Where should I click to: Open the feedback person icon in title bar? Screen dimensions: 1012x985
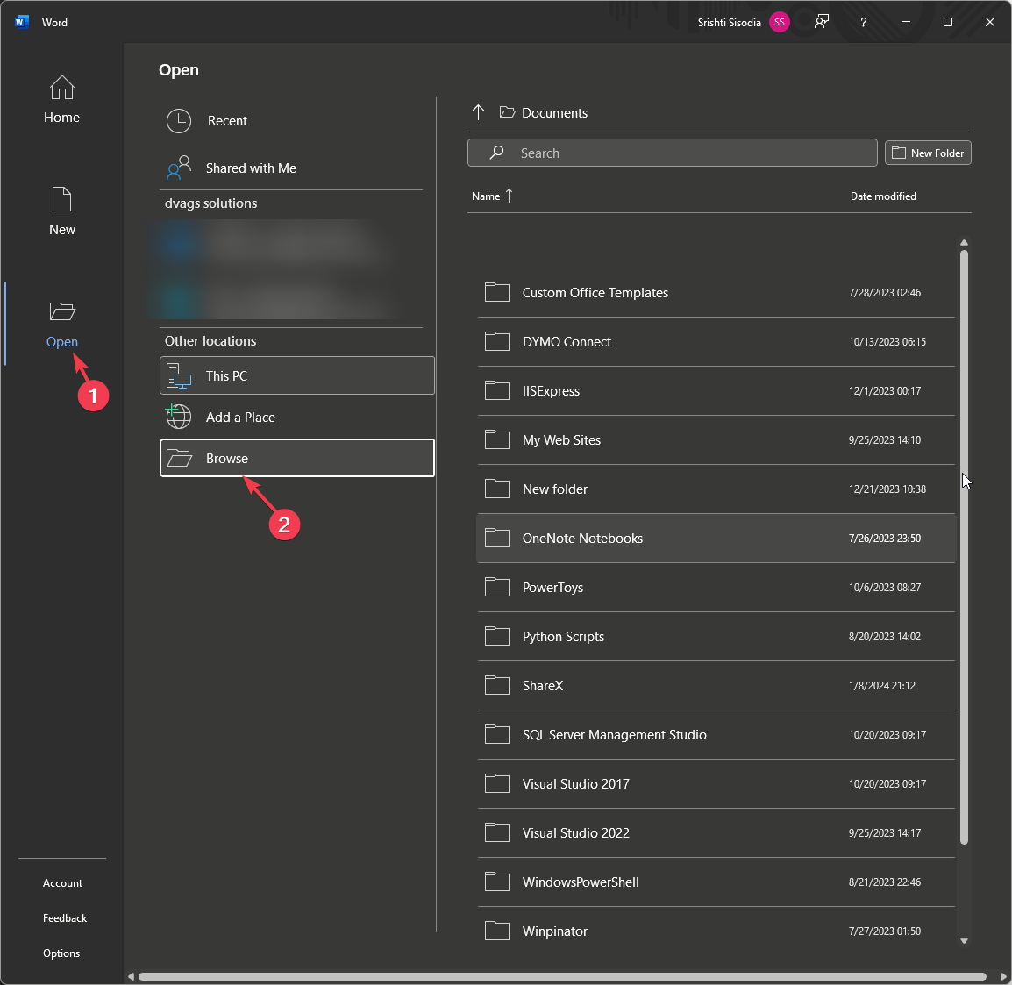coord(821,22)
